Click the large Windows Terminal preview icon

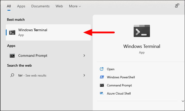click(x=142, y=31)
